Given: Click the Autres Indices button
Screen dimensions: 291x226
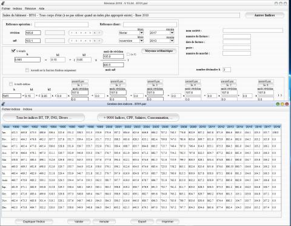Looking at the screenshot, I should [264, 15].
